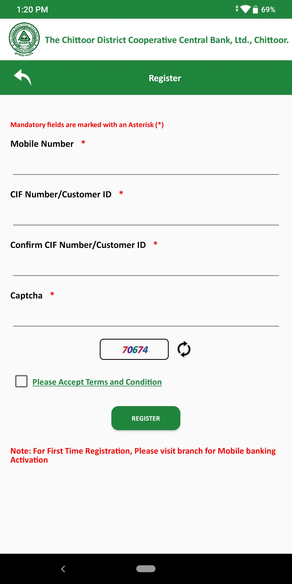Screen dimensions: 292x584
Task: Tap the mobile data arrows icon
Action: (237, 9)
